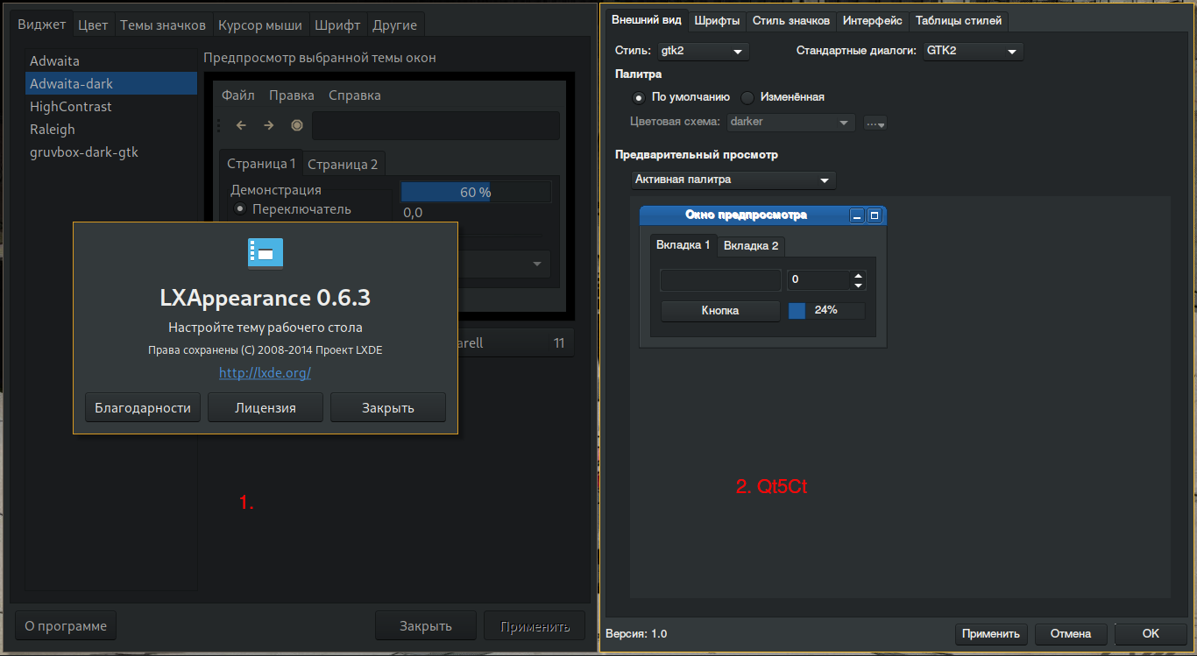1197x656 pixels.
Task: Click Закрыть at the bottom of LXAppearance
Action: click(426, 625)
